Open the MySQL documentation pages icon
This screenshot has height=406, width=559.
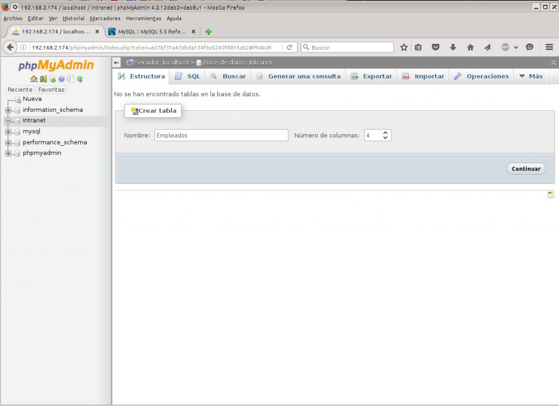pyautogui.click(x=70, y=79)
